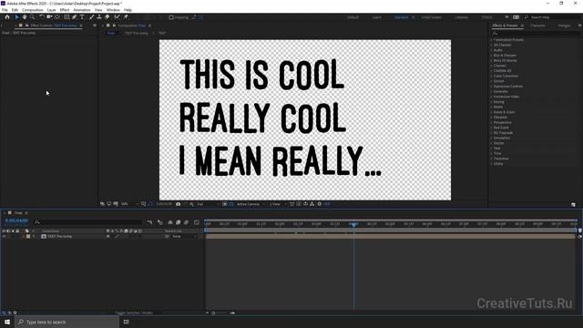Open the Parent None dropdown for TEXT Pre-comp
The height and width of the screenshot is (328, 583).
pyautogui.click(x=184, y=237)
